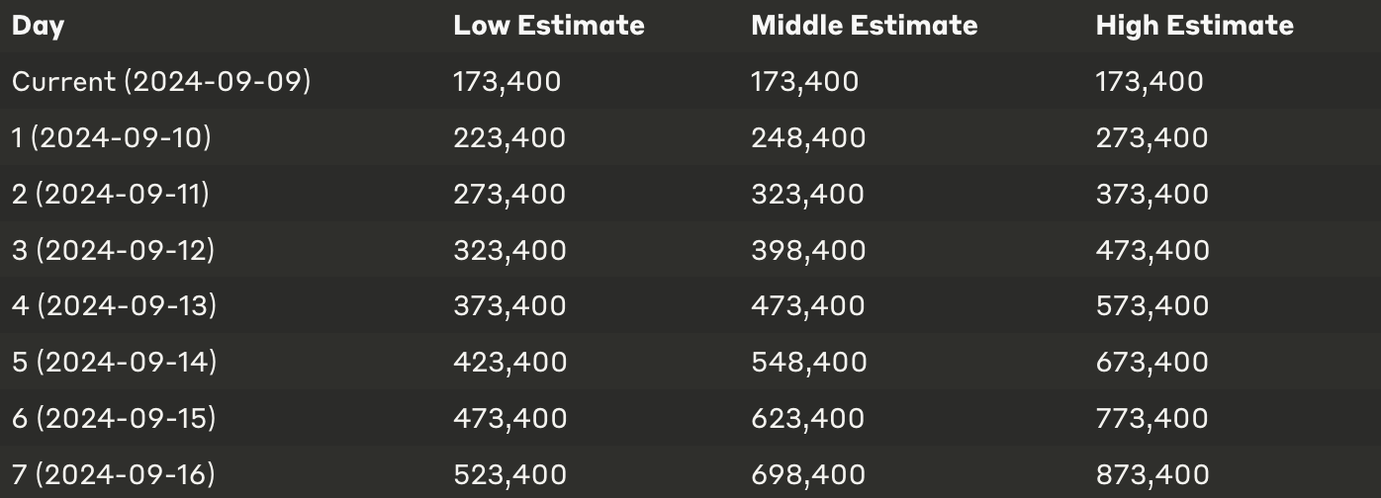Select the 5 (2024-09-14) row label

(114, 363)
